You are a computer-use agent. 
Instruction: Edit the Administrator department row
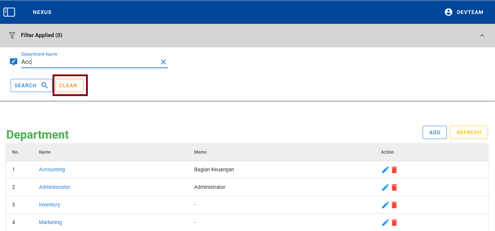(x=385, y=187)
